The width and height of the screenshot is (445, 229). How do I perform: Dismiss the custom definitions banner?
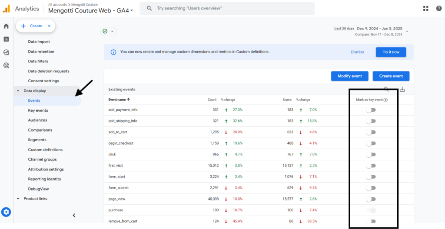(357, 52)
